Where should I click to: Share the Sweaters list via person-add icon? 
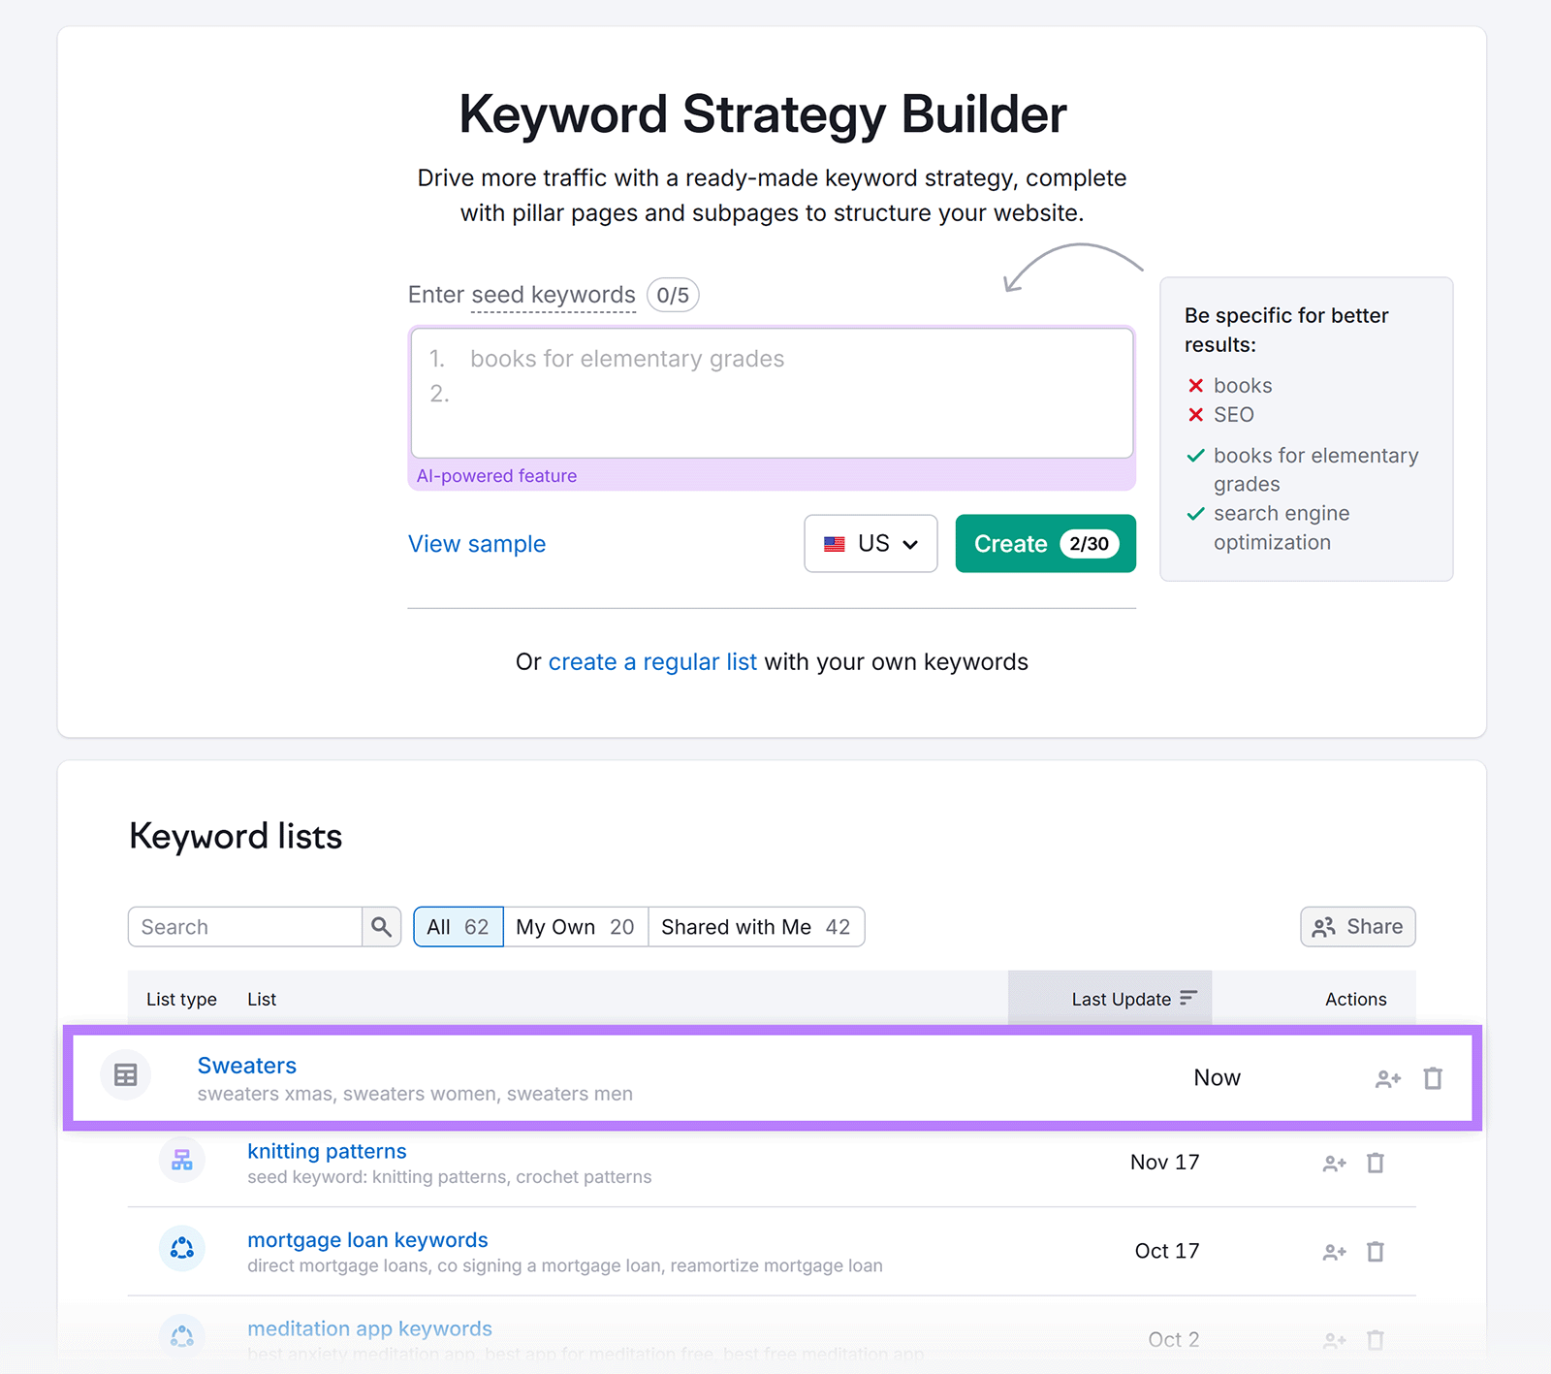pyautogui.click(x=1387, y=1077)
